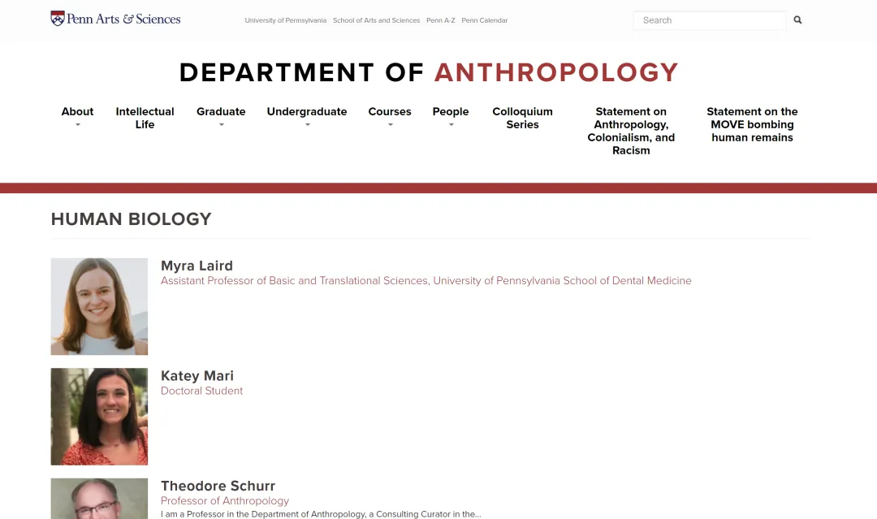Open the Intellectual Life menu item

tap(145, 118)
